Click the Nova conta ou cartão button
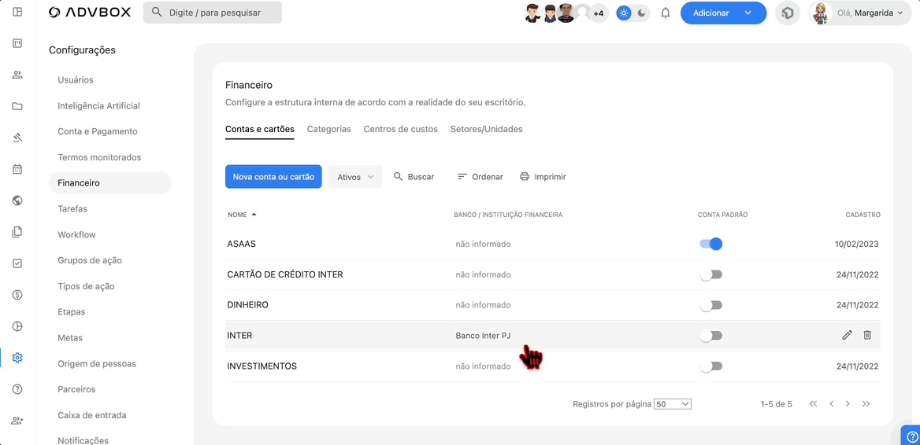The width and height of the screenshot is (920, 445). (273, 177)
